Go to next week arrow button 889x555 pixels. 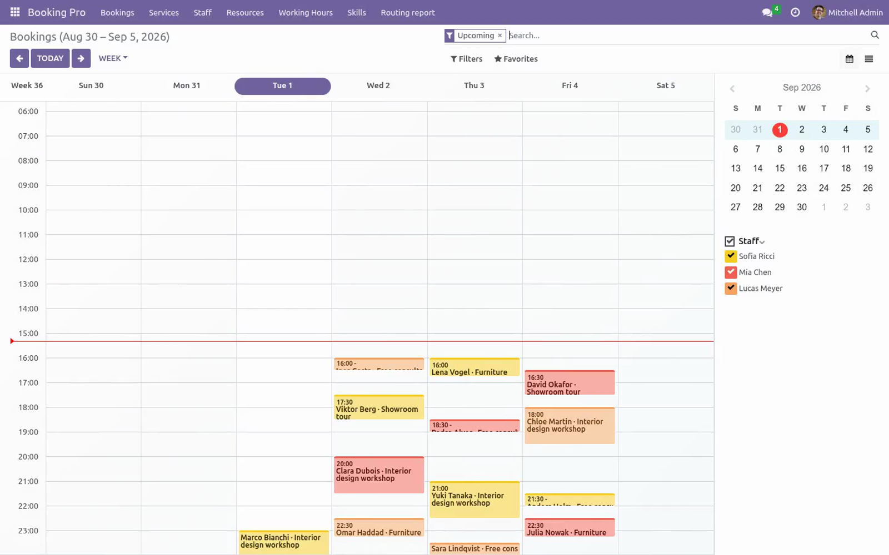click(x=81, y=58)
